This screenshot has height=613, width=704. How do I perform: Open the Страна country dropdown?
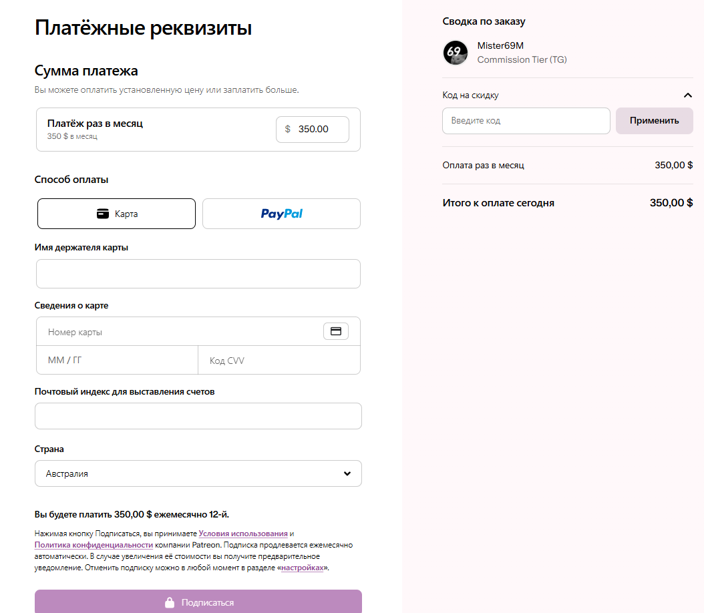[x=198, y=473]
